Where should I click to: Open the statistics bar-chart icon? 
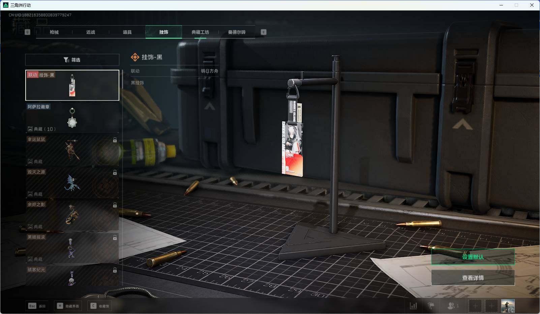[x=413, y=306]
